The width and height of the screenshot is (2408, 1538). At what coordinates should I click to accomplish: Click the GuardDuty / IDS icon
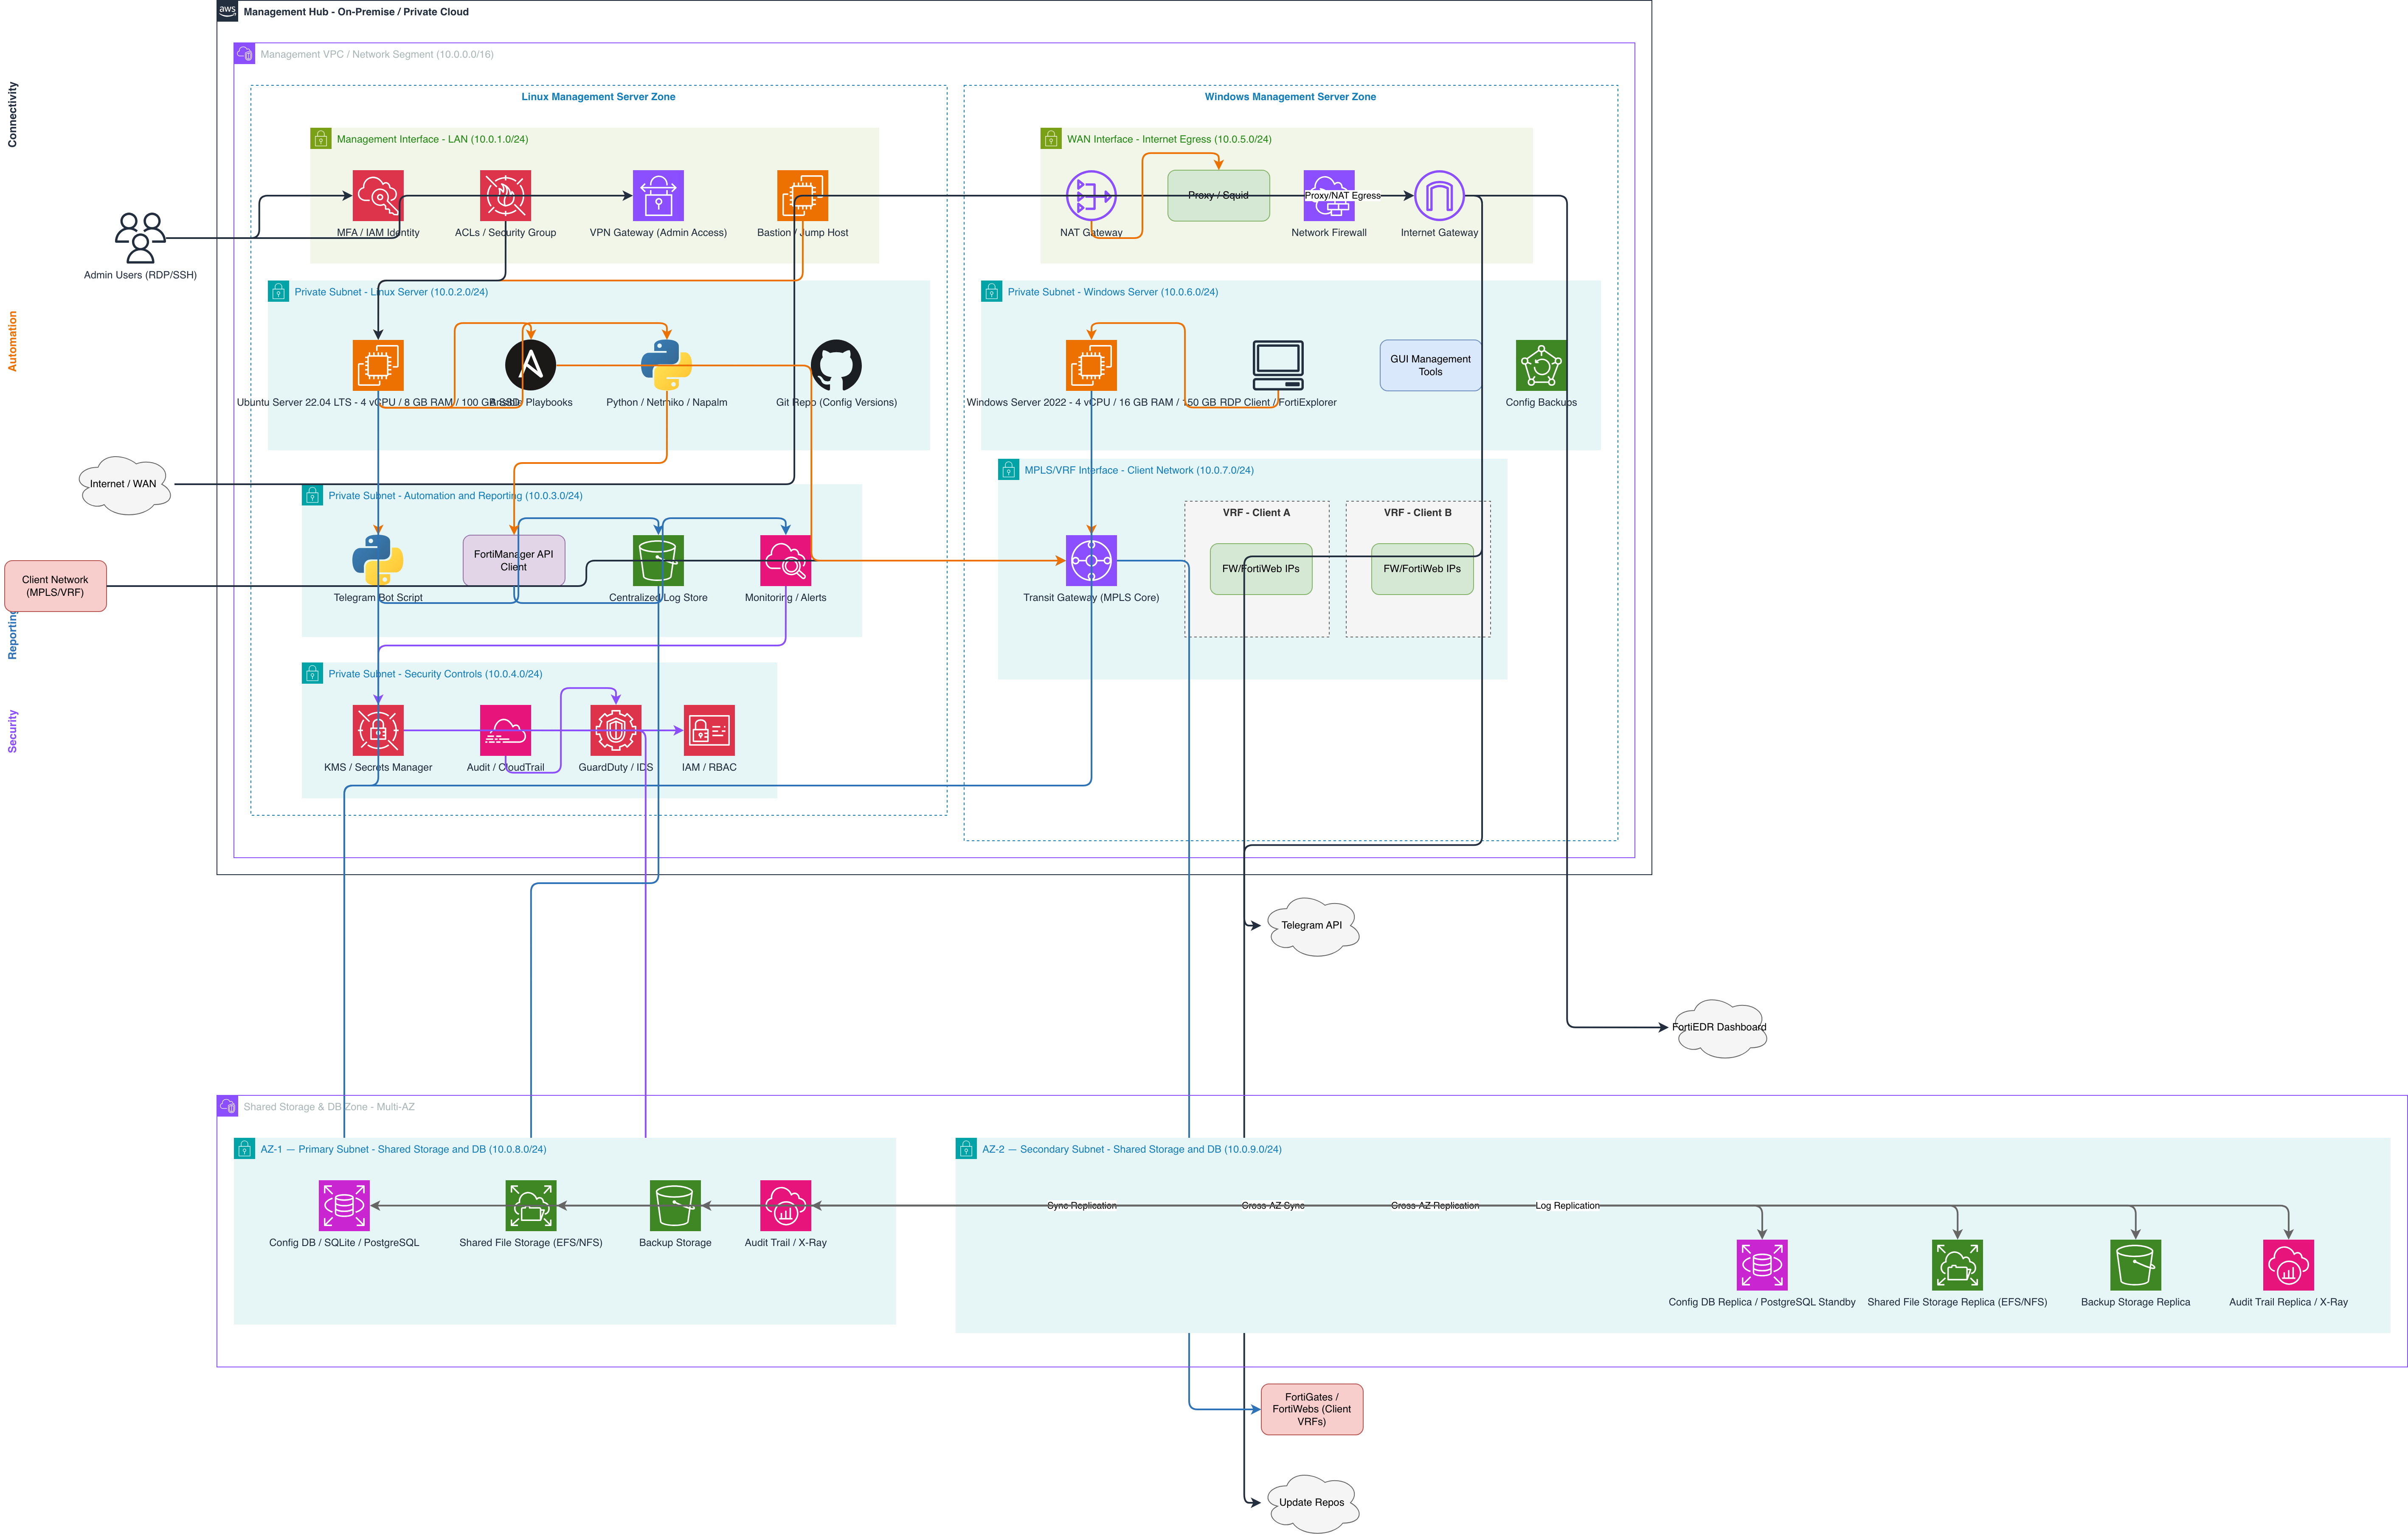tap(616, 730)
